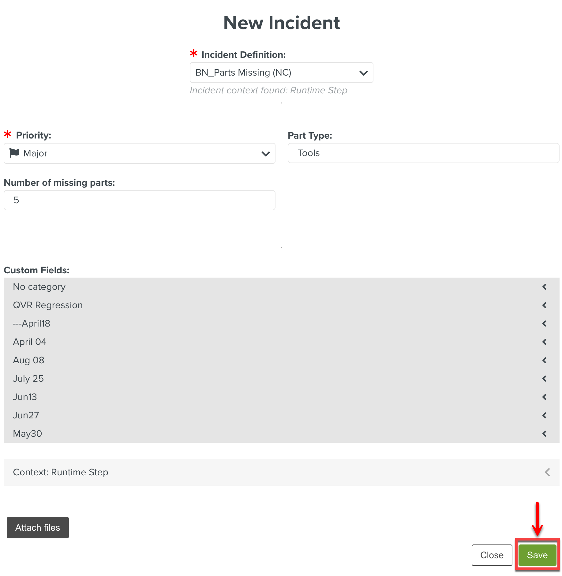Click the Close button
Image resolution: width=562 pixels, height=576 pixels.
492,555
